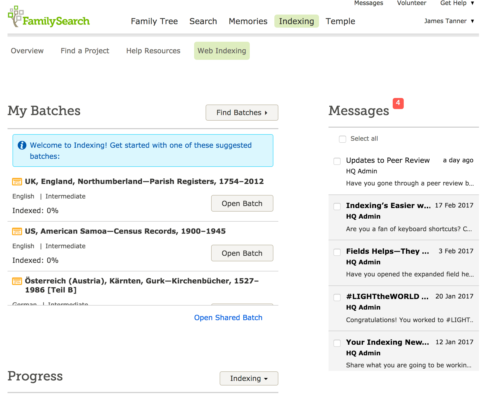The image size is (483, 394).
Task: Check the Fields Helps message checkbox
Action: [337, 252]
